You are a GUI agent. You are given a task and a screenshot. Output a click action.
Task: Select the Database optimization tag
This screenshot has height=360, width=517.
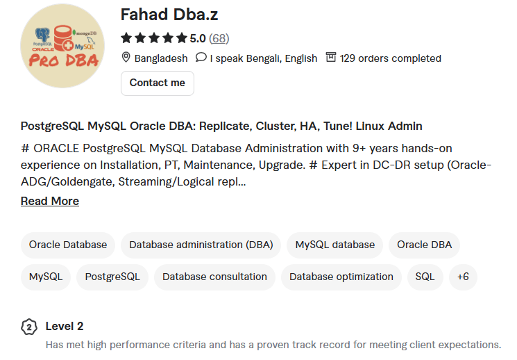(x=341, y=277)
